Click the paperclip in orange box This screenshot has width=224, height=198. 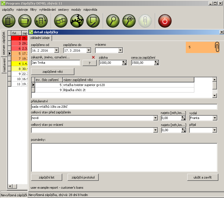[217, 47]
